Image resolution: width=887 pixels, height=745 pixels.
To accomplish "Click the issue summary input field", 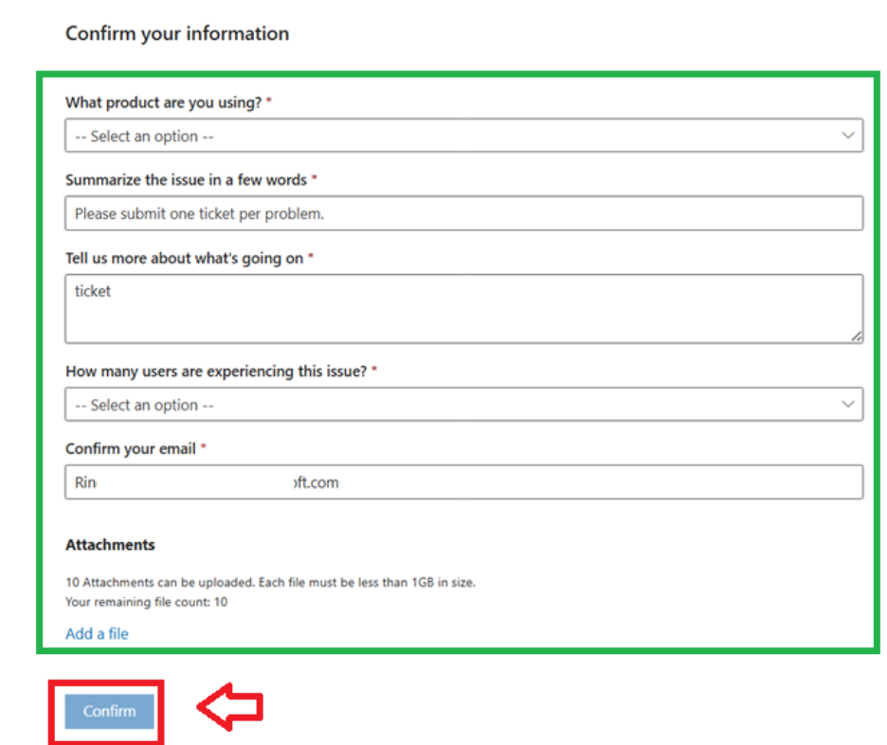I will click(x=463, y=213).
